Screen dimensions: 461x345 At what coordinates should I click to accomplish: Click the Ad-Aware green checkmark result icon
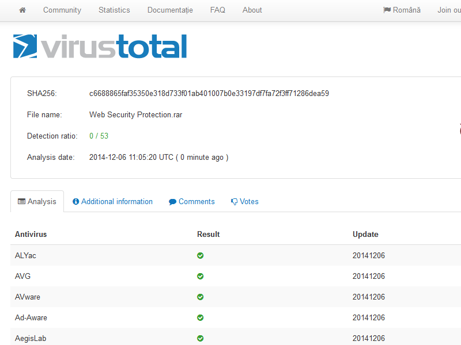pyautogui.click(x=200, y=318)
